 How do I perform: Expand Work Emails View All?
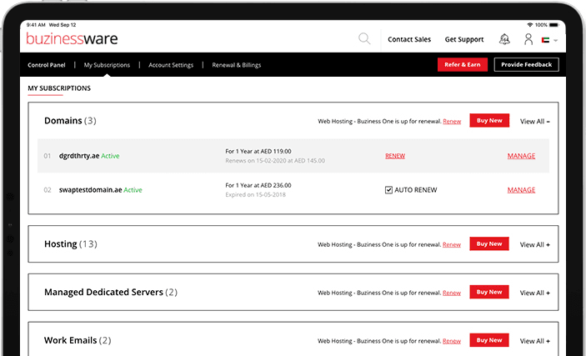pos(534,341)
